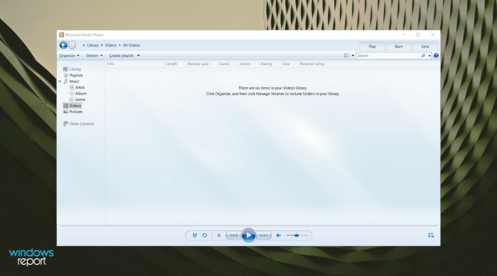Open the View options icon
Screen dimensions: 497x276
[x=346, y=55]
